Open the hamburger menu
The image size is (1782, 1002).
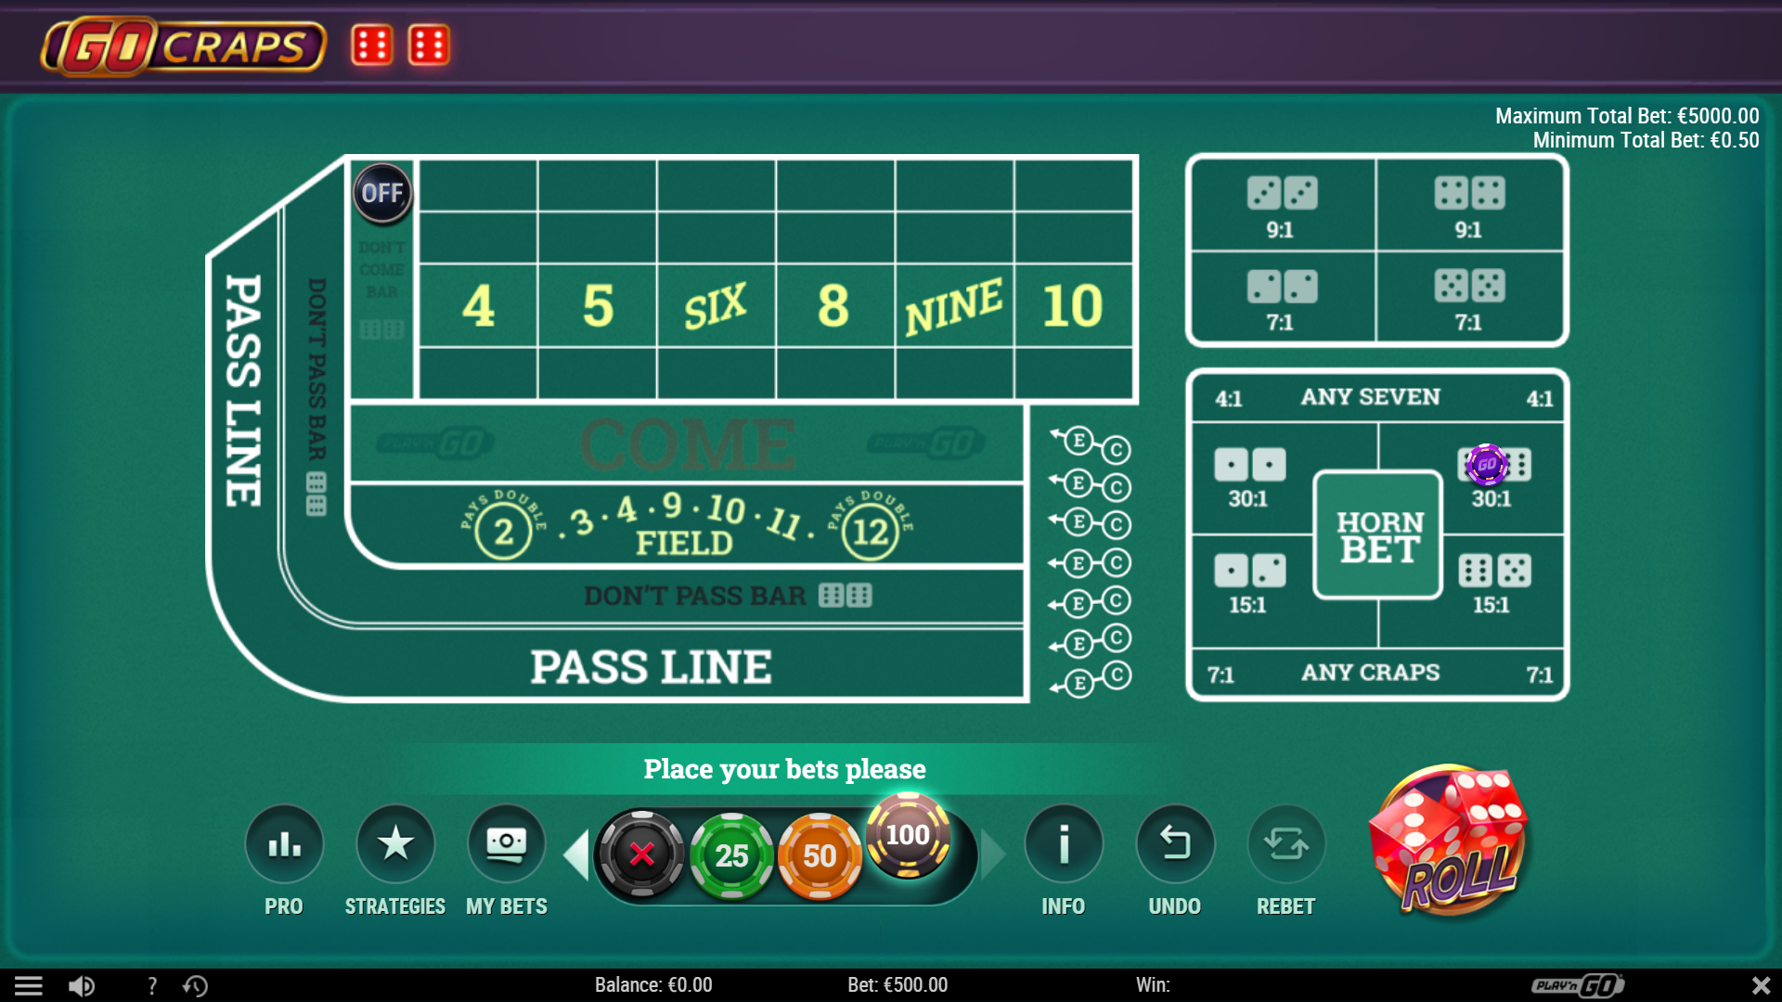pyautogui.click(x=28, y=985)
